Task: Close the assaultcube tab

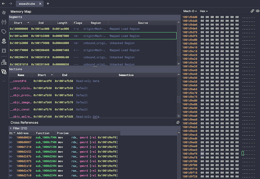Action: tap(40, 4)
